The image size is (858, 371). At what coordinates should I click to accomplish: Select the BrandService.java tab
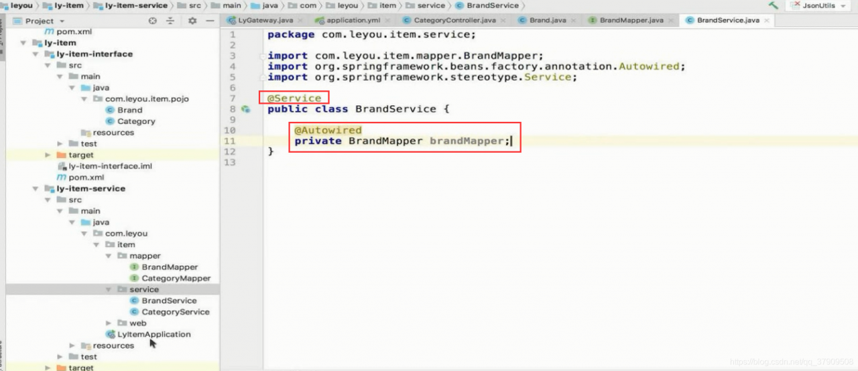click(x=727, y=21)
